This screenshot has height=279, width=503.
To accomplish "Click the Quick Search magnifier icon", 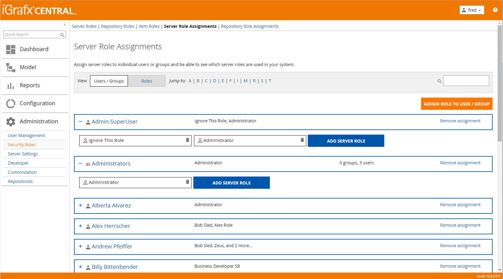I will tap(62, 35).
